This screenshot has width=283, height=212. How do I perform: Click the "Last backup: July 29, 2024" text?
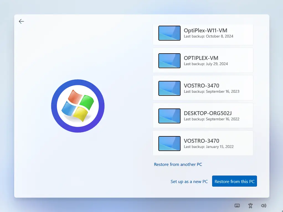pyautogui.click(x=206, y=64)
